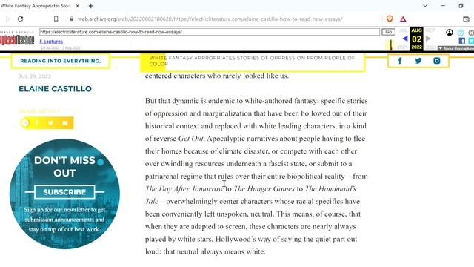The image size is (474, 267).
Task: Open Electric Literature's Twitter page icon
Action: click(x=418, y=61)
